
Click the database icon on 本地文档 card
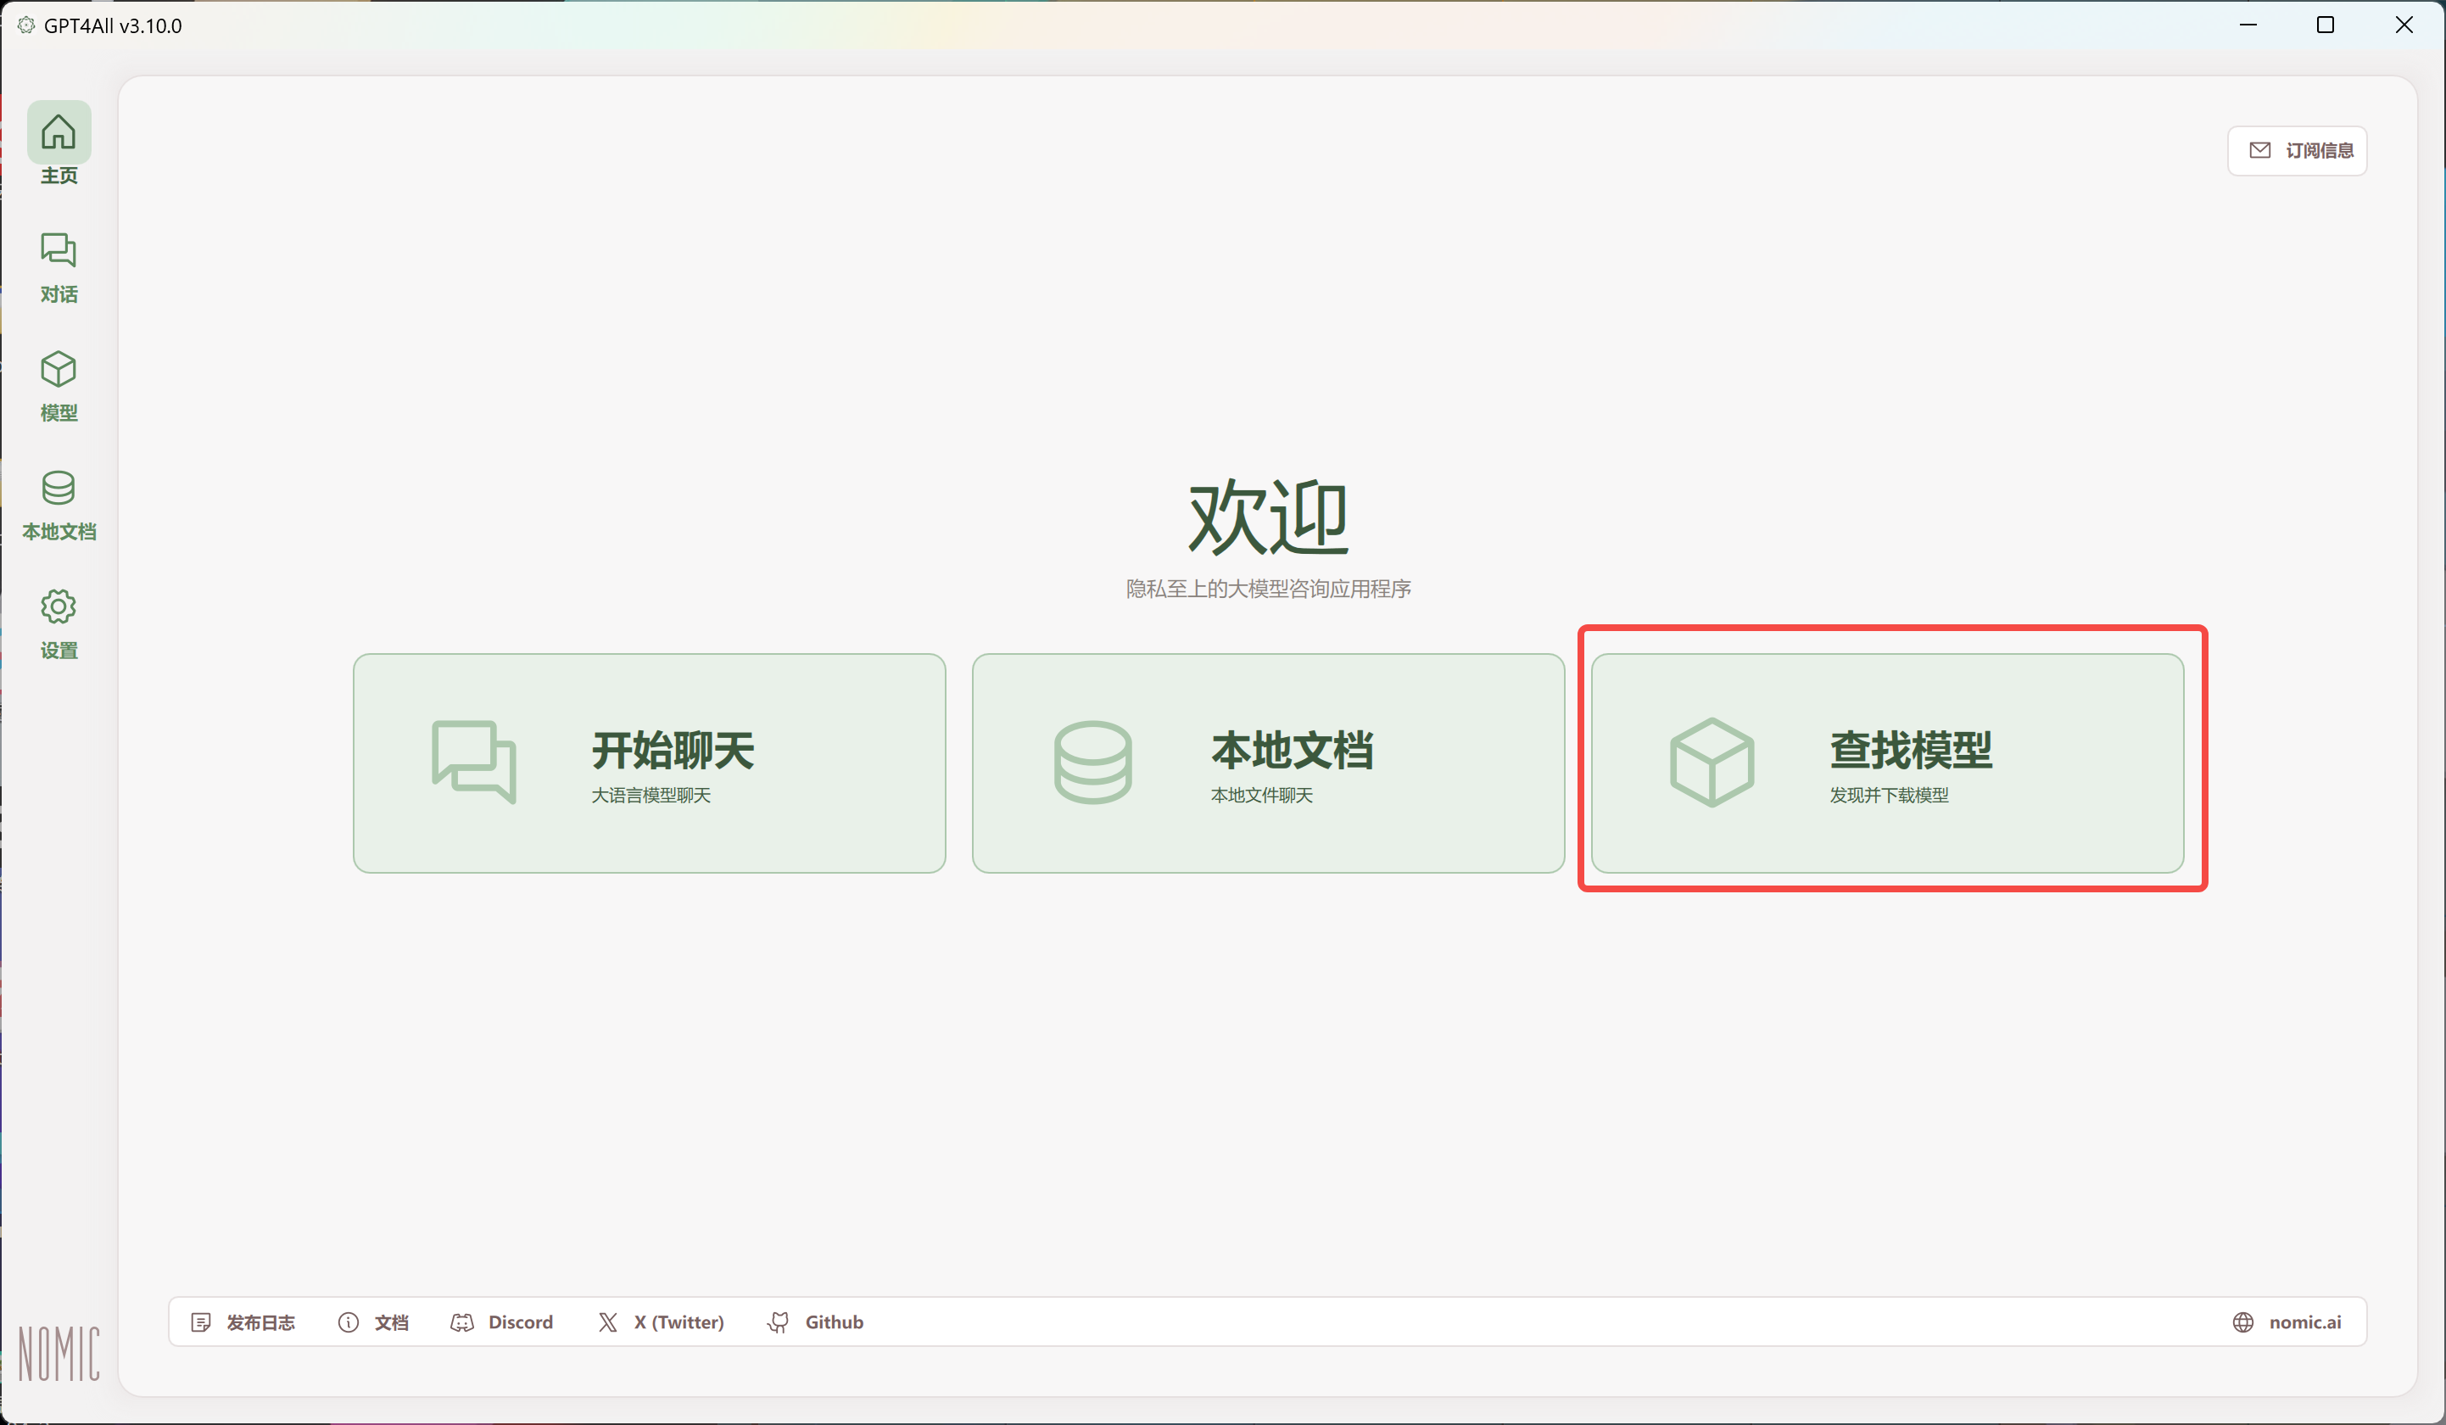pos(1093,762)
